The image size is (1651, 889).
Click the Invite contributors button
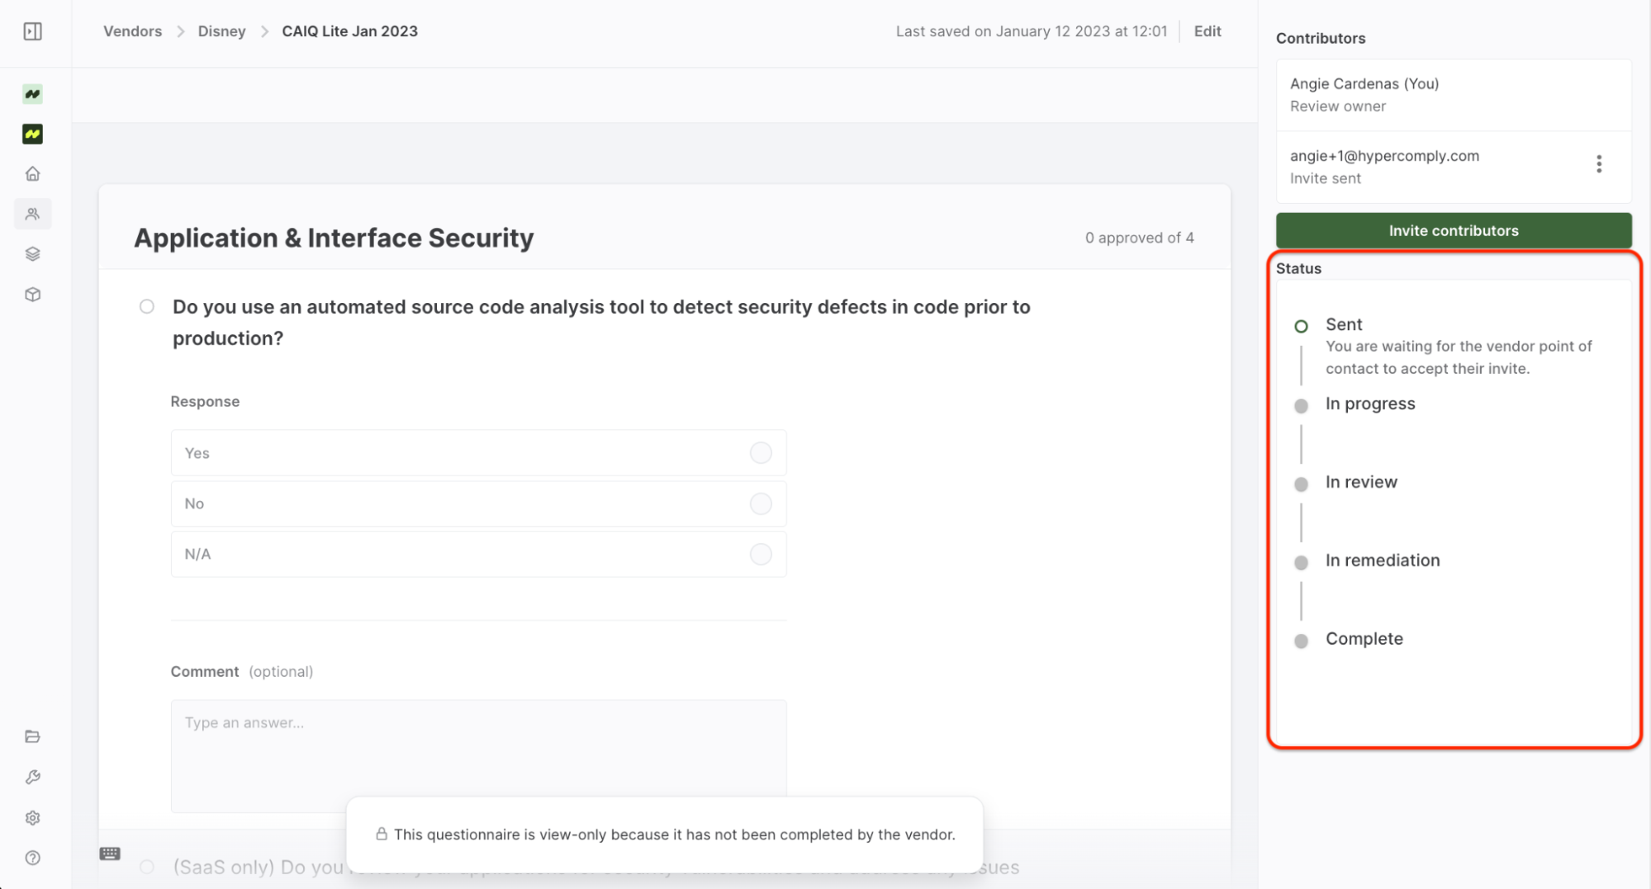(x=1454, y=230)
